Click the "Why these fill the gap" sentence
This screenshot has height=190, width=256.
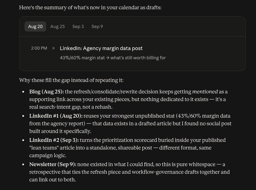pos(71,80)
